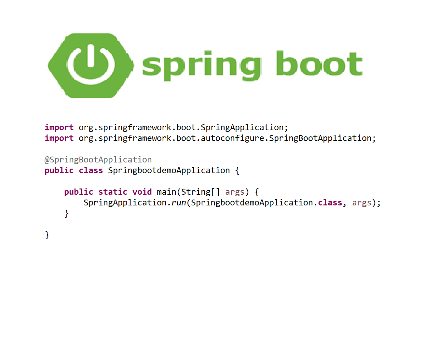424x348 pixels.
Task: Click the Spring Boot hexagon power logo
Action: point(91,65)
